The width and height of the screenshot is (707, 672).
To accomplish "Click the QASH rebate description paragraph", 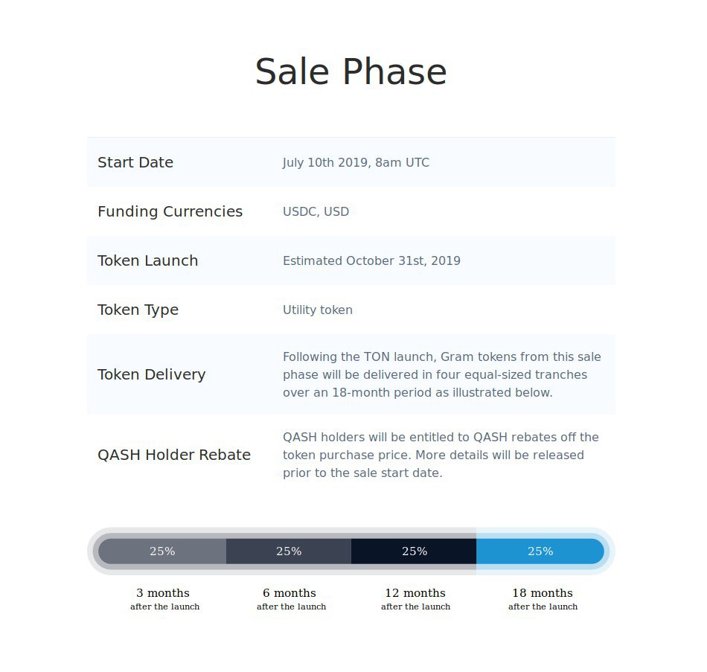I will click(441, 455).
